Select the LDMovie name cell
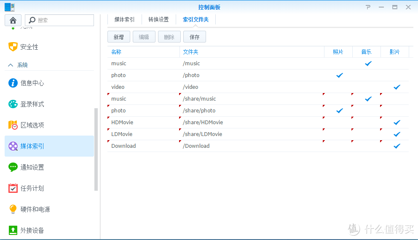418x240 pixels. tap(143, 134)
